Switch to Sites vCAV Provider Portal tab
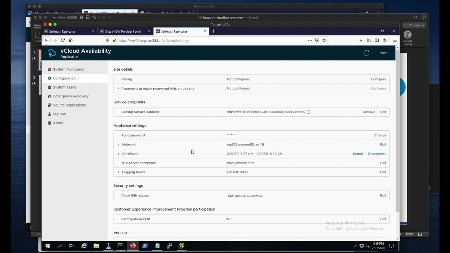The width and height of the screenshot is (450, 253). tap(122, 31)
